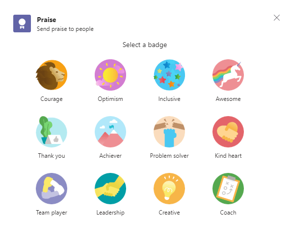Choose the Thank you badge icon
This screenshot has width=290, height=241.
click(52, 132)
